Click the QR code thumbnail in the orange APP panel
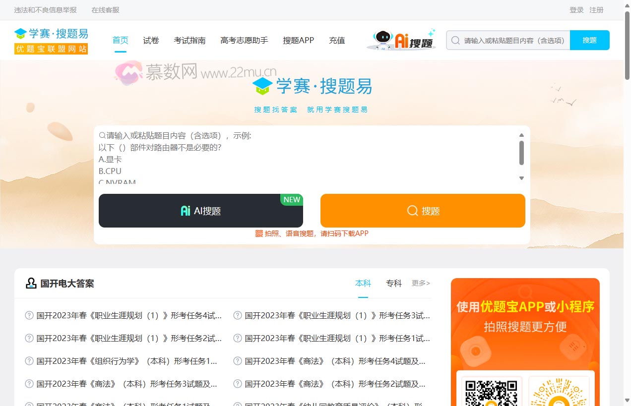The width and height of the screenshot is (631, 406). tap(491, 394)
